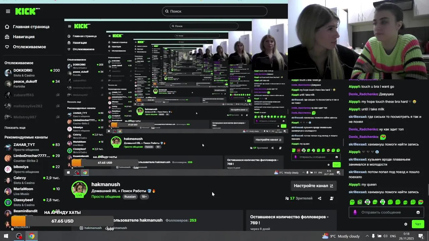Open offline channel zubarefff45

(x=32, y=95)
